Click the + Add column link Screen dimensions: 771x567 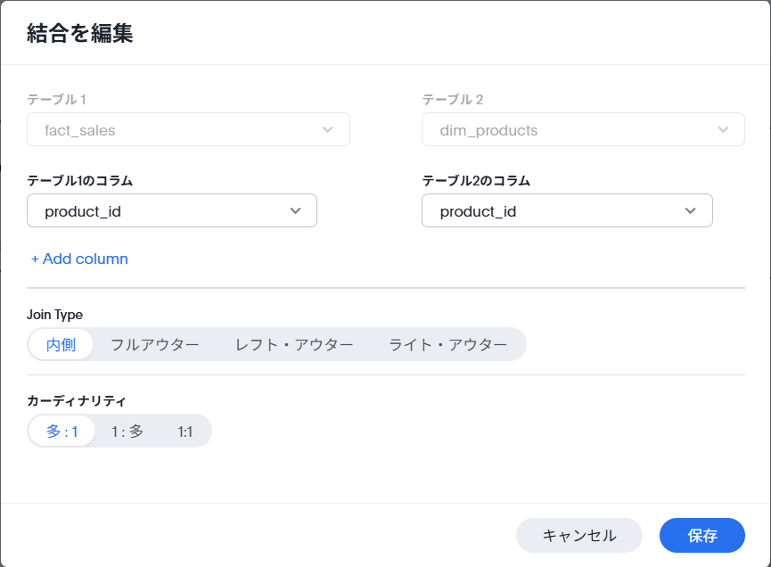click(79, 259)
